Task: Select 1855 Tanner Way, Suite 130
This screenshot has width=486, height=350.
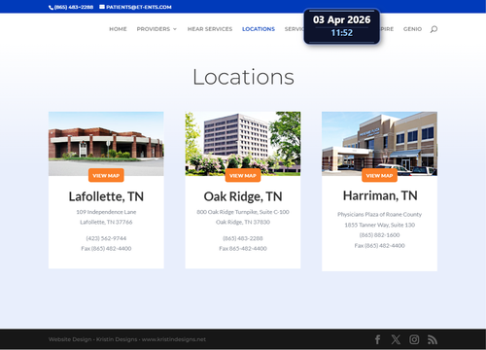Action: click(x=379, y=225)
